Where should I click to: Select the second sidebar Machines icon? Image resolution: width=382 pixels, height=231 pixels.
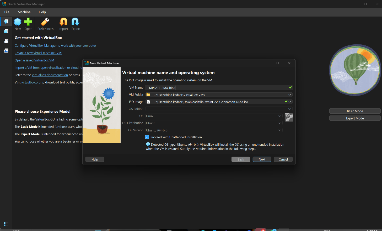pyautogui.click(x=6, y=31)
